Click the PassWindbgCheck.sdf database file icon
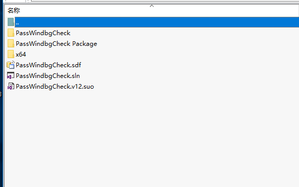This screenshot has width=299, height=187. click(11, 65)
